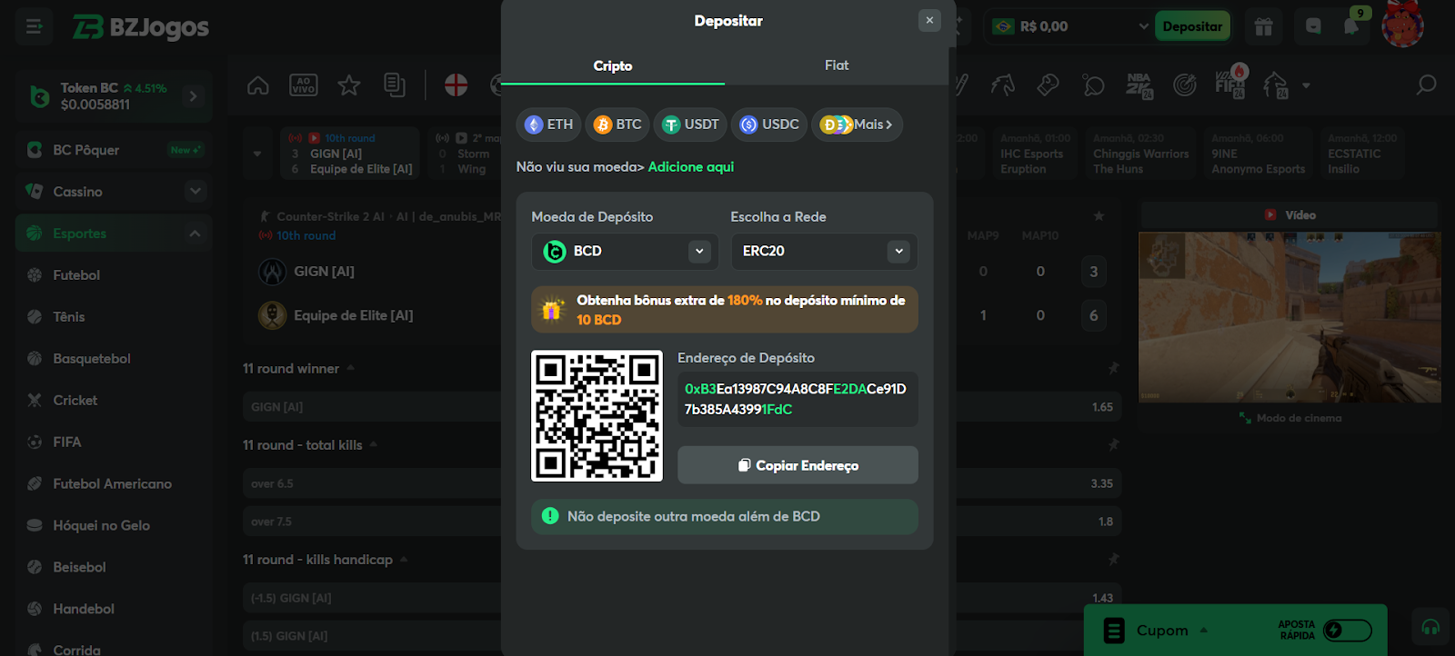The image size is (1455, 656).
Task: Click the deposit QR code
Action: pyautogui.click(x=597, y=416)
